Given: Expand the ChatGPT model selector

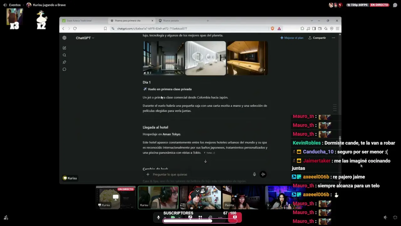Looking at the screenshot, I should [85, 38].
